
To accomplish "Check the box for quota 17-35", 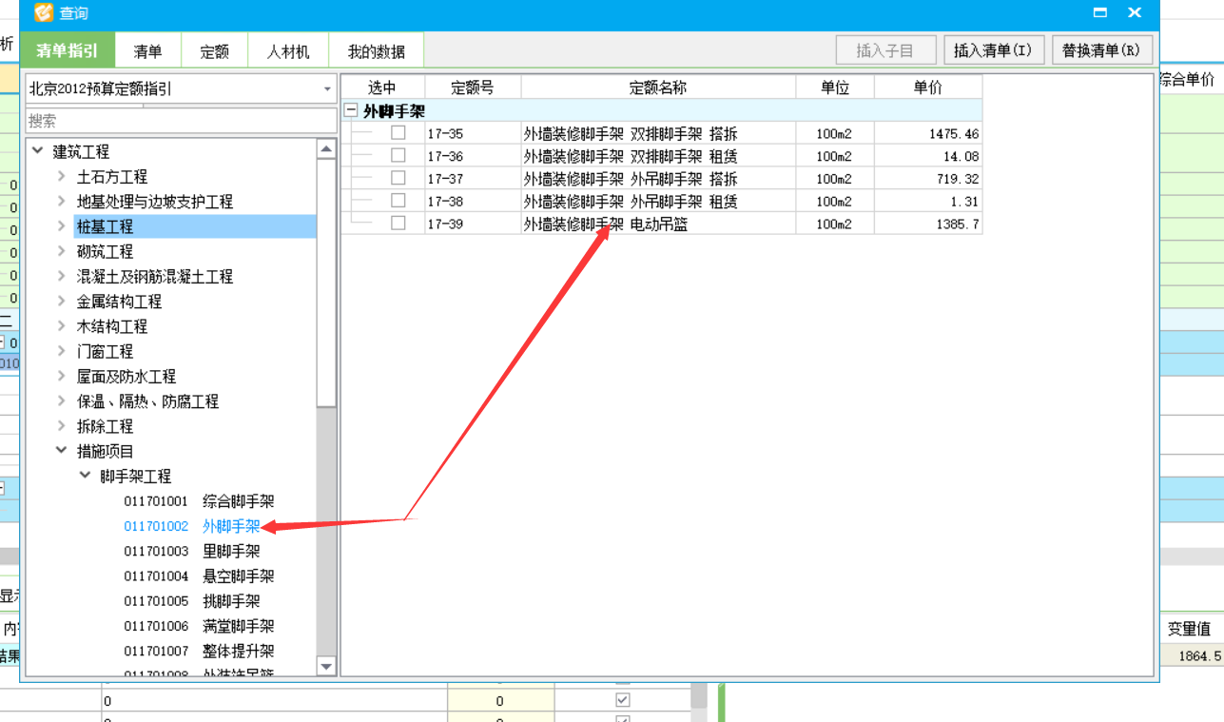I will point(398,133).
